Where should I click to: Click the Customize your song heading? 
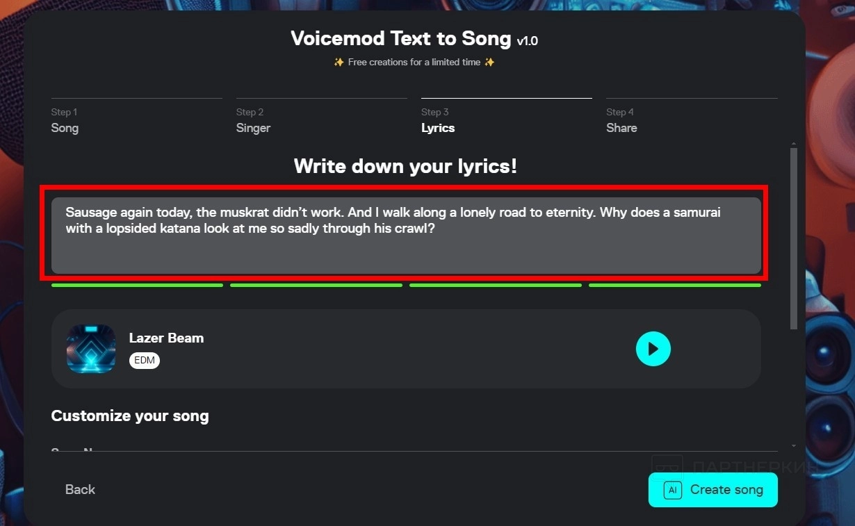(130, 416)
